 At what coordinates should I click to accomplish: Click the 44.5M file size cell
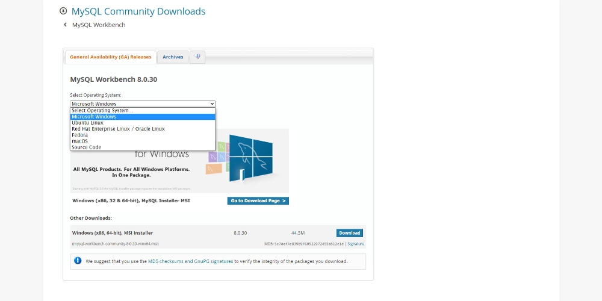click(x=298, y=233)
